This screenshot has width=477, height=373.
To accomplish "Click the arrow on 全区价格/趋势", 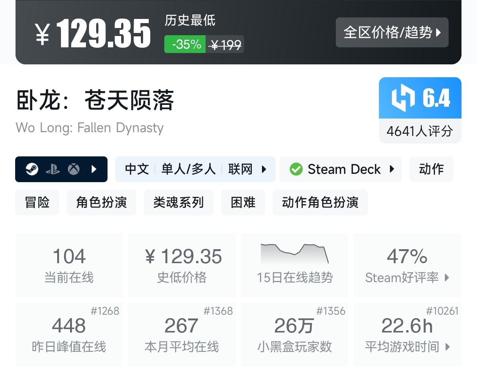I will (x=438, y=32).
